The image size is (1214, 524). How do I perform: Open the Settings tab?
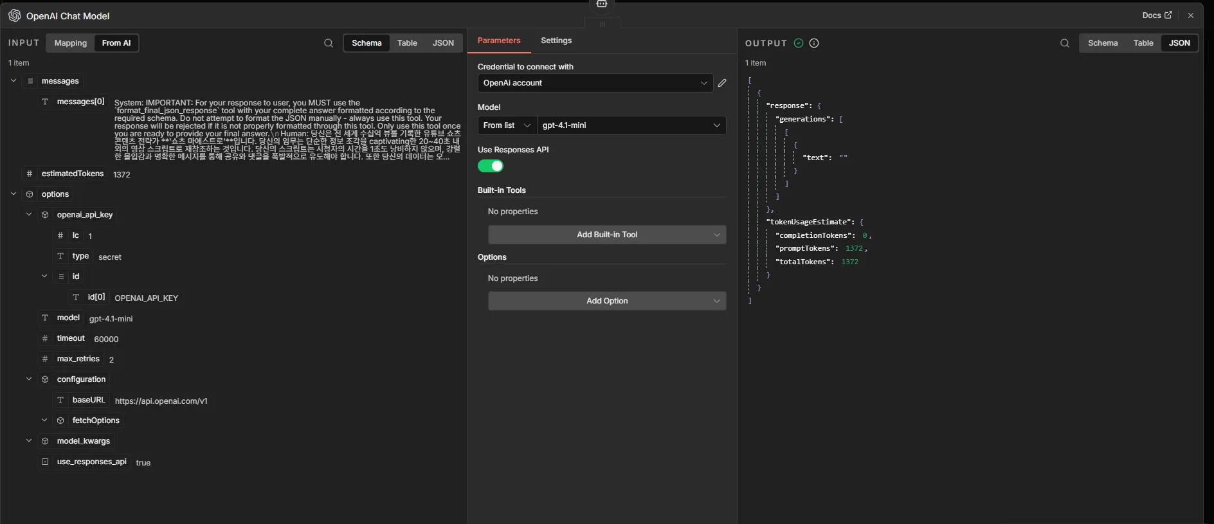(556, 41)
